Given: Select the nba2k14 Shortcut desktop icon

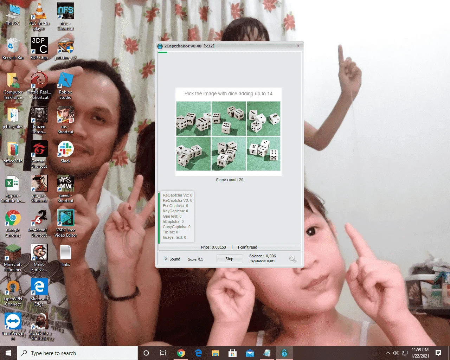Looking at the screenshot, I should coord(39,327).
